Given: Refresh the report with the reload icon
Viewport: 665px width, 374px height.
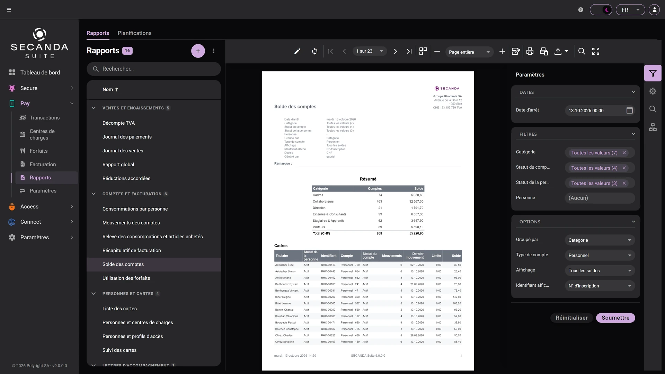Looking at the screenshot, I should click(314, 51).
